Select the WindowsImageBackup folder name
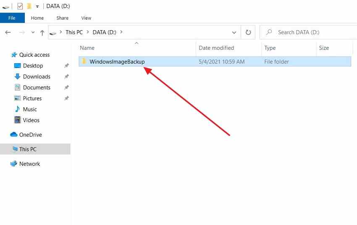357x225 pixels. point(117,62)
